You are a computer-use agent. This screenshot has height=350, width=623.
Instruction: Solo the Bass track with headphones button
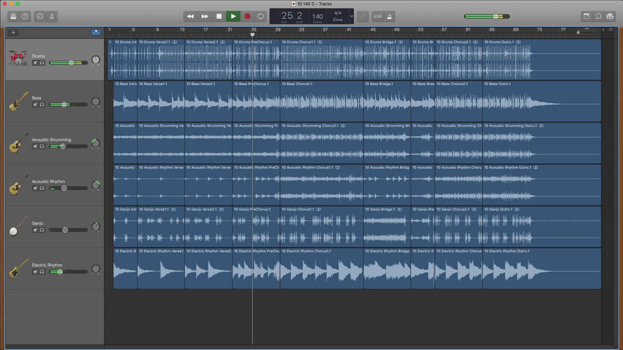[x=42, y=105]
